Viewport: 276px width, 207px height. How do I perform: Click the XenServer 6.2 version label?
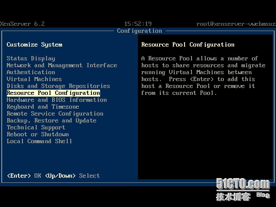click(x=22, y=24)
